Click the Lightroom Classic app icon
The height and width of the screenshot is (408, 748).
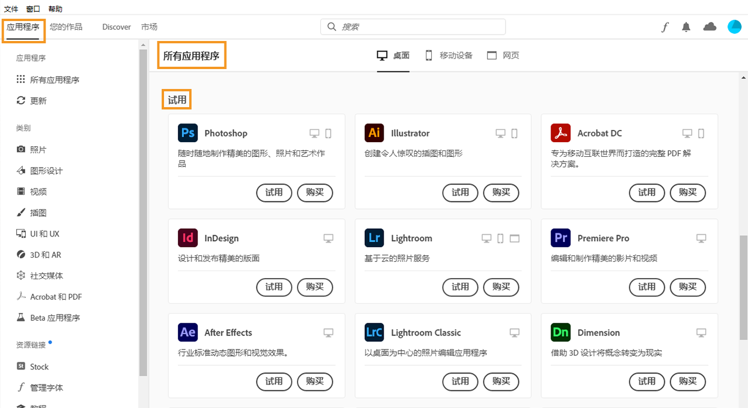[374, 332]
